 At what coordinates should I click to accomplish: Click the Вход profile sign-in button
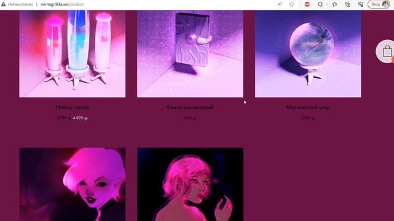point(379,4)
